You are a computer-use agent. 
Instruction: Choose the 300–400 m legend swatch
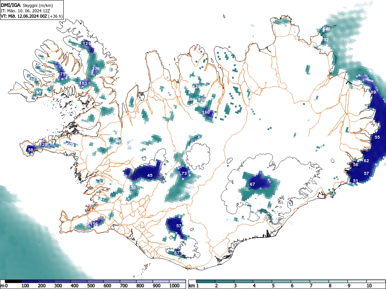click(x=63, y=281)
